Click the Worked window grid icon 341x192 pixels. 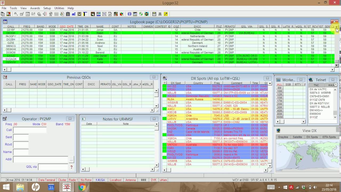[x=278, y=80]
